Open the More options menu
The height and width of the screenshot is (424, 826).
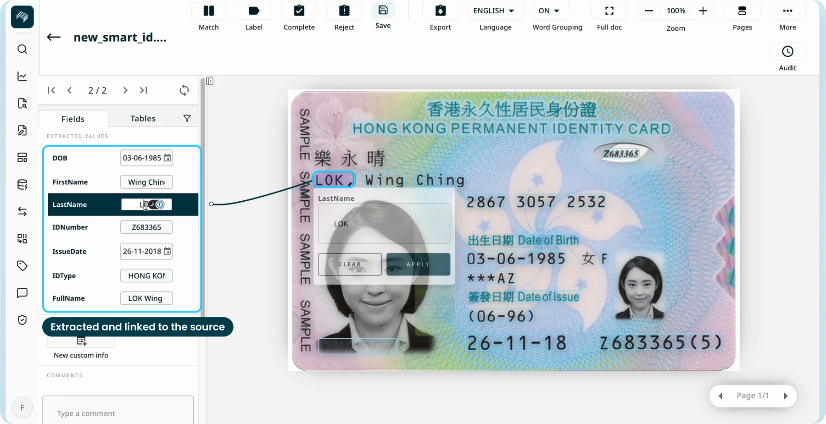click(787, 11)
